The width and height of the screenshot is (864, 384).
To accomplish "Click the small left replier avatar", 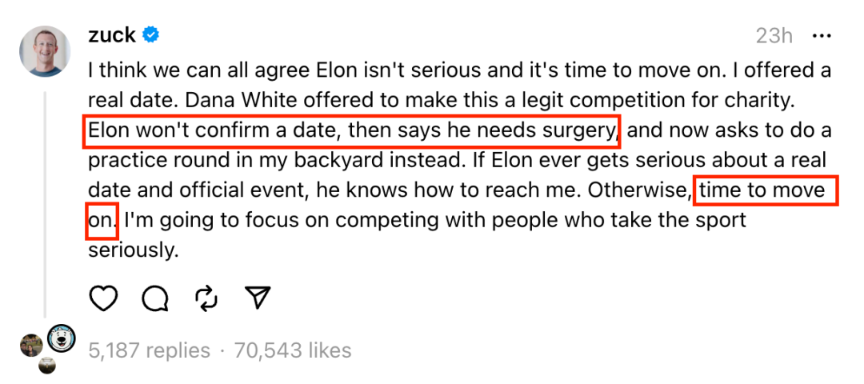I will pyautogui.click(x=32, y=346).
